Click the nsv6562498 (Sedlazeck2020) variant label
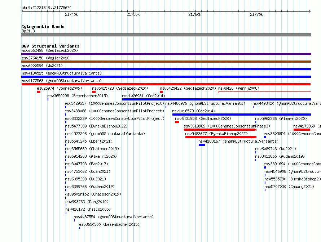Viewport: 321px width, 242px height. (50, 50)
